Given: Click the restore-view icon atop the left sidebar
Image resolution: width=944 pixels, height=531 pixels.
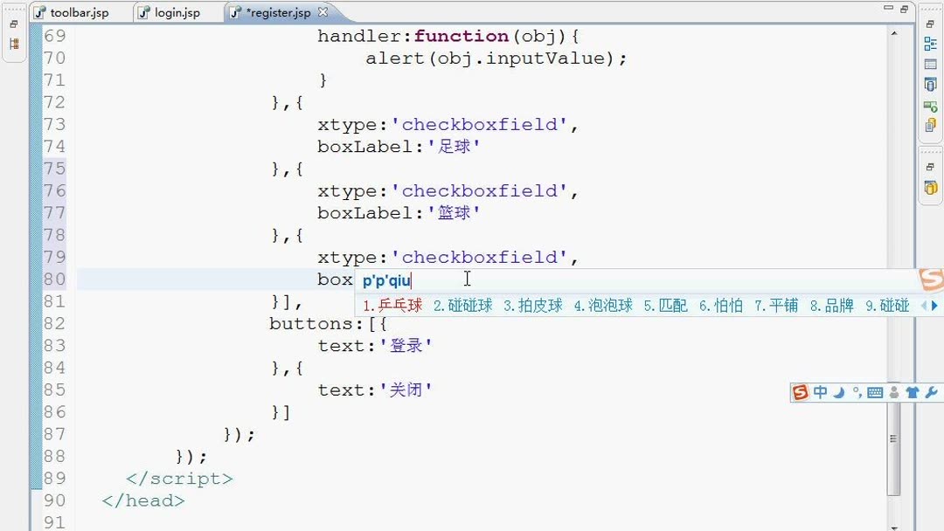Looking at the screenshot, I should click(x=12, y=24).
